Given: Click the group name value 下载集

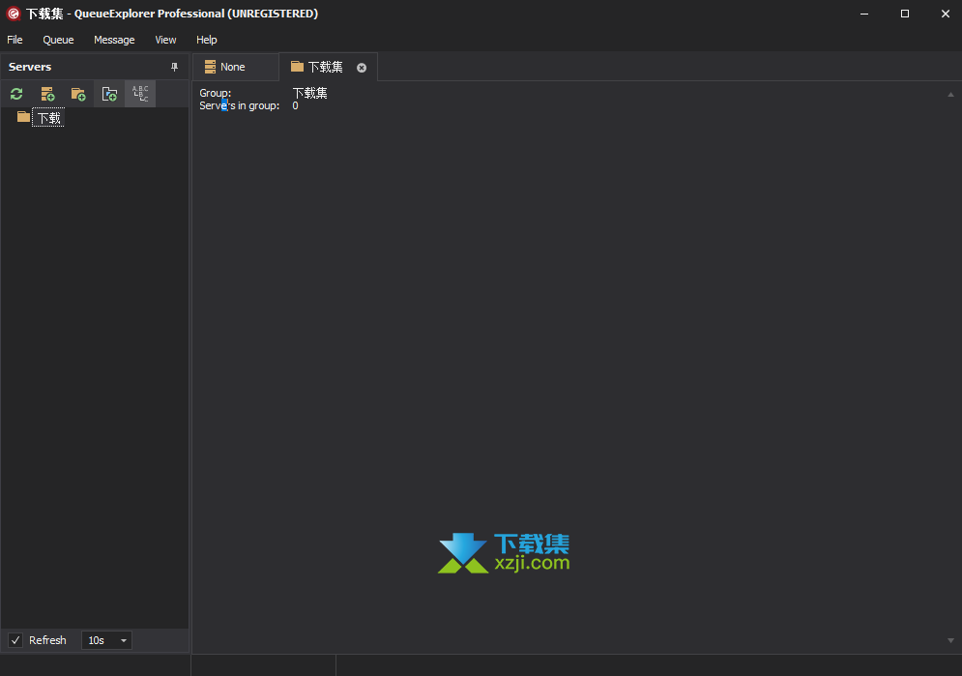Looking at the screenshot, I should point(309,93).
